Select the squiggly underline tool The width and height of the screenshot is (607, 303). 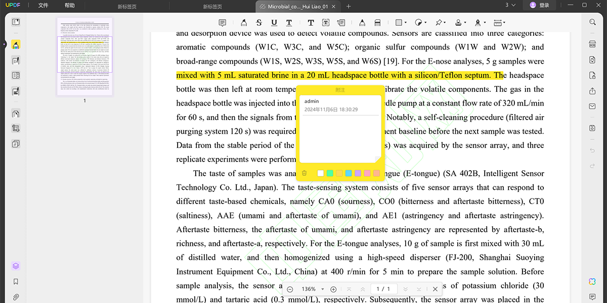tap(288, 23)
